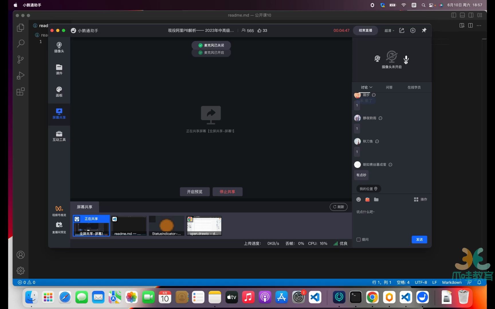Click the 33 likes thumbs-up icon

[259, 30]
